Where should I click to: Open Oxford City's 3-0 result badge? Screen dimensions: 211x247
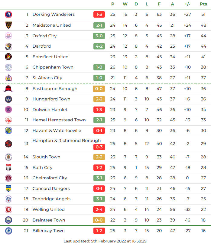(99, 36)
